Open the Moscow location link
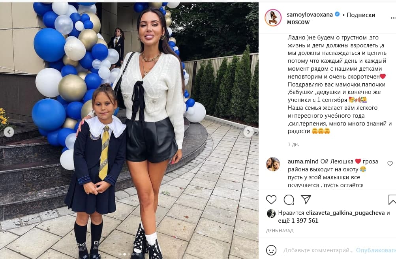396x259 pixels. [x=298, y=22]
